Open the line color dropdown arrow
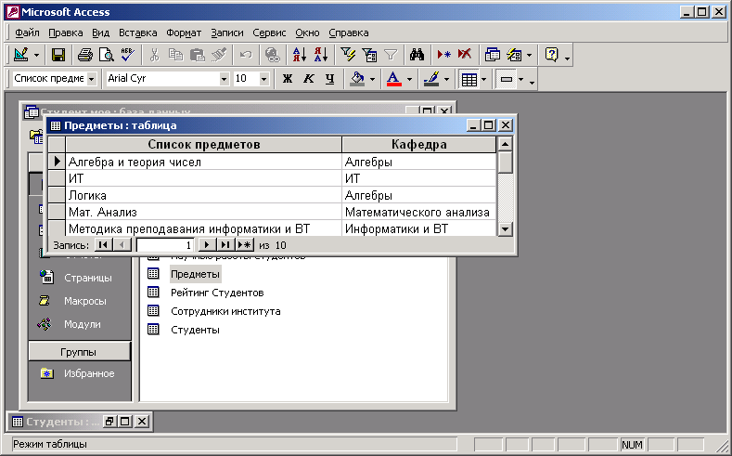Screen dimensions: 732x456 [446, 80]
